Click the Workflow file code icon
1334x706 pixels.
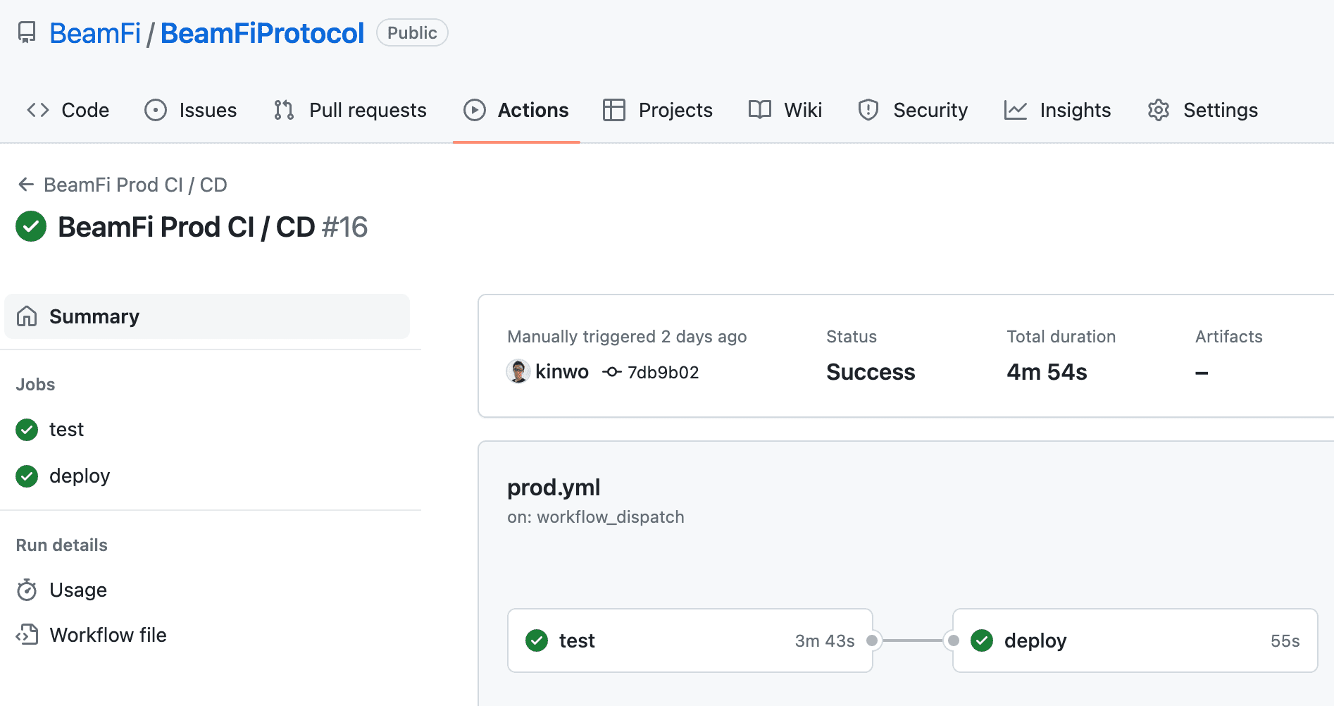pos(27,635)
